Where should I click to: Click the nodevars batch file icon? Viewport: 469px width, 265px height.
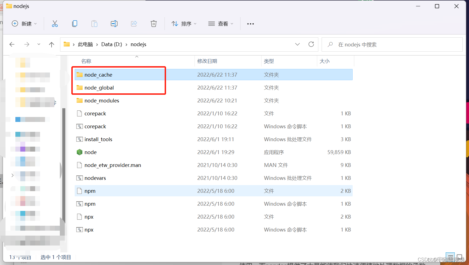(80, 178)
